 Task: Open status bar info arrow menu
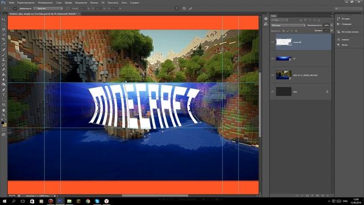click(x=55, y=196)
